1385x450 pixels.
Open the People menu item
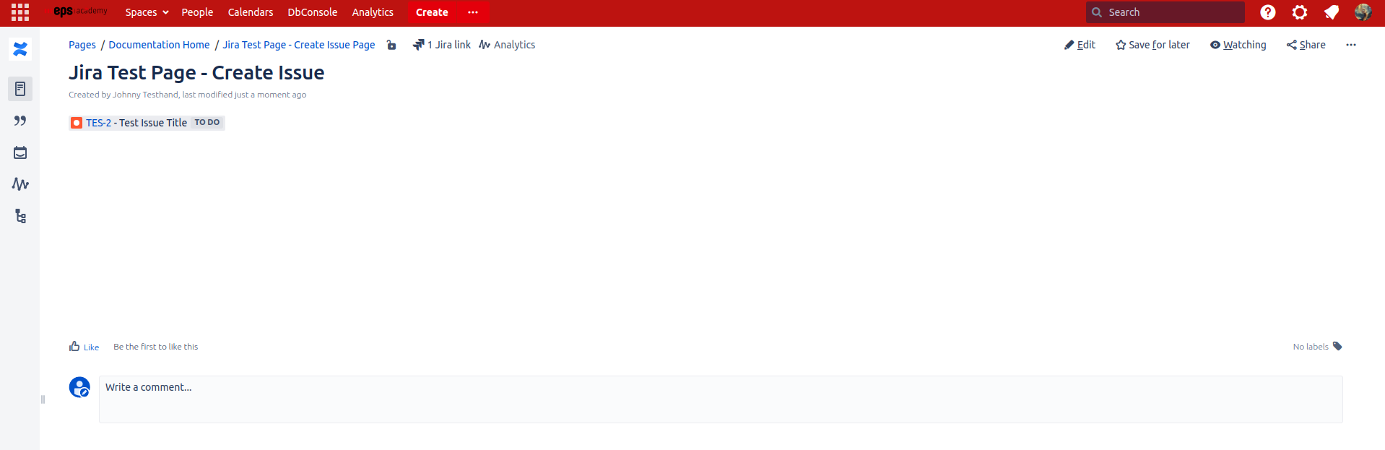pyautogui.click(x=197, y=12)
